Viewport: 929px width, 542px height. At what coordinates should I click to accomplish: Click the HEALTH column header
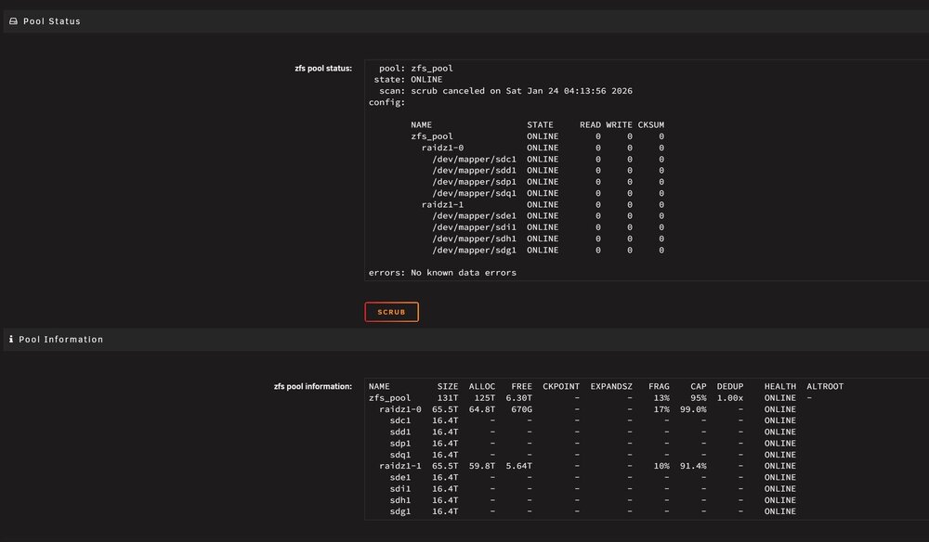click(779, 386)
